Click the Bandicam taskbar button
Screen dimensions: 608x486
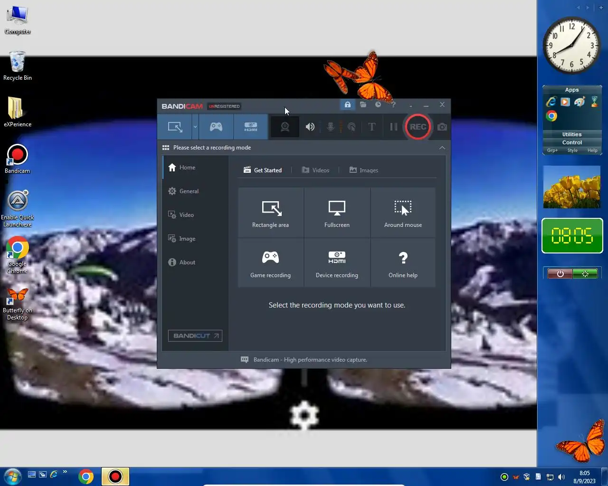click(115, 477)
